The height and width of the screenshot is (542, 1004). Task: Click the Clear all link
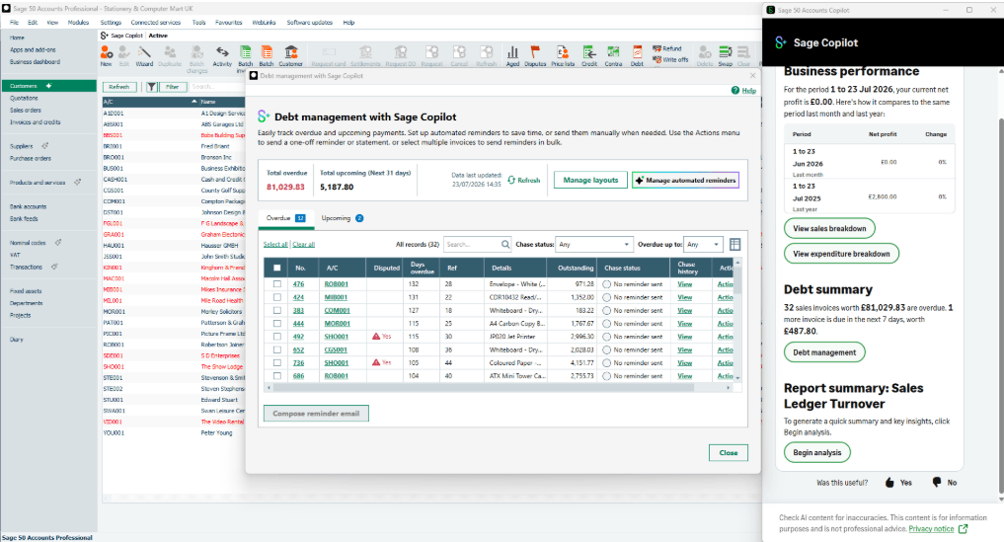click(303, 244)
